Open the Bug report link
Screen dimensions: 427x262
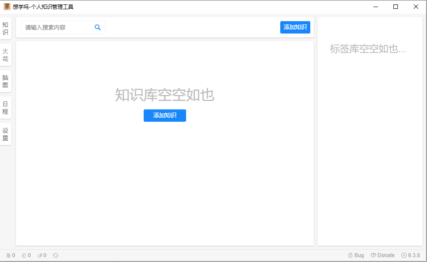click(x=356, y=255)
